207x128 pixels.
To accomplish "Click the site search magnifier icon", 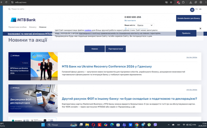I will [x=9, y=9].
